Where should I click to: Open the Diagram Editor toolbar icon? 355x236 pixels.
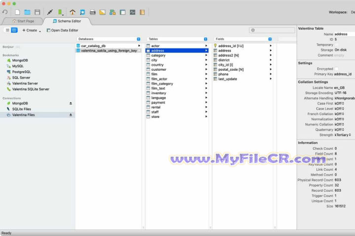point(112,12)
